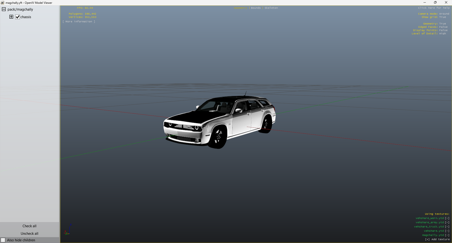Click the car model in the viewport
The height and width of the screenshot is (243, 452).
click(220, 121)
